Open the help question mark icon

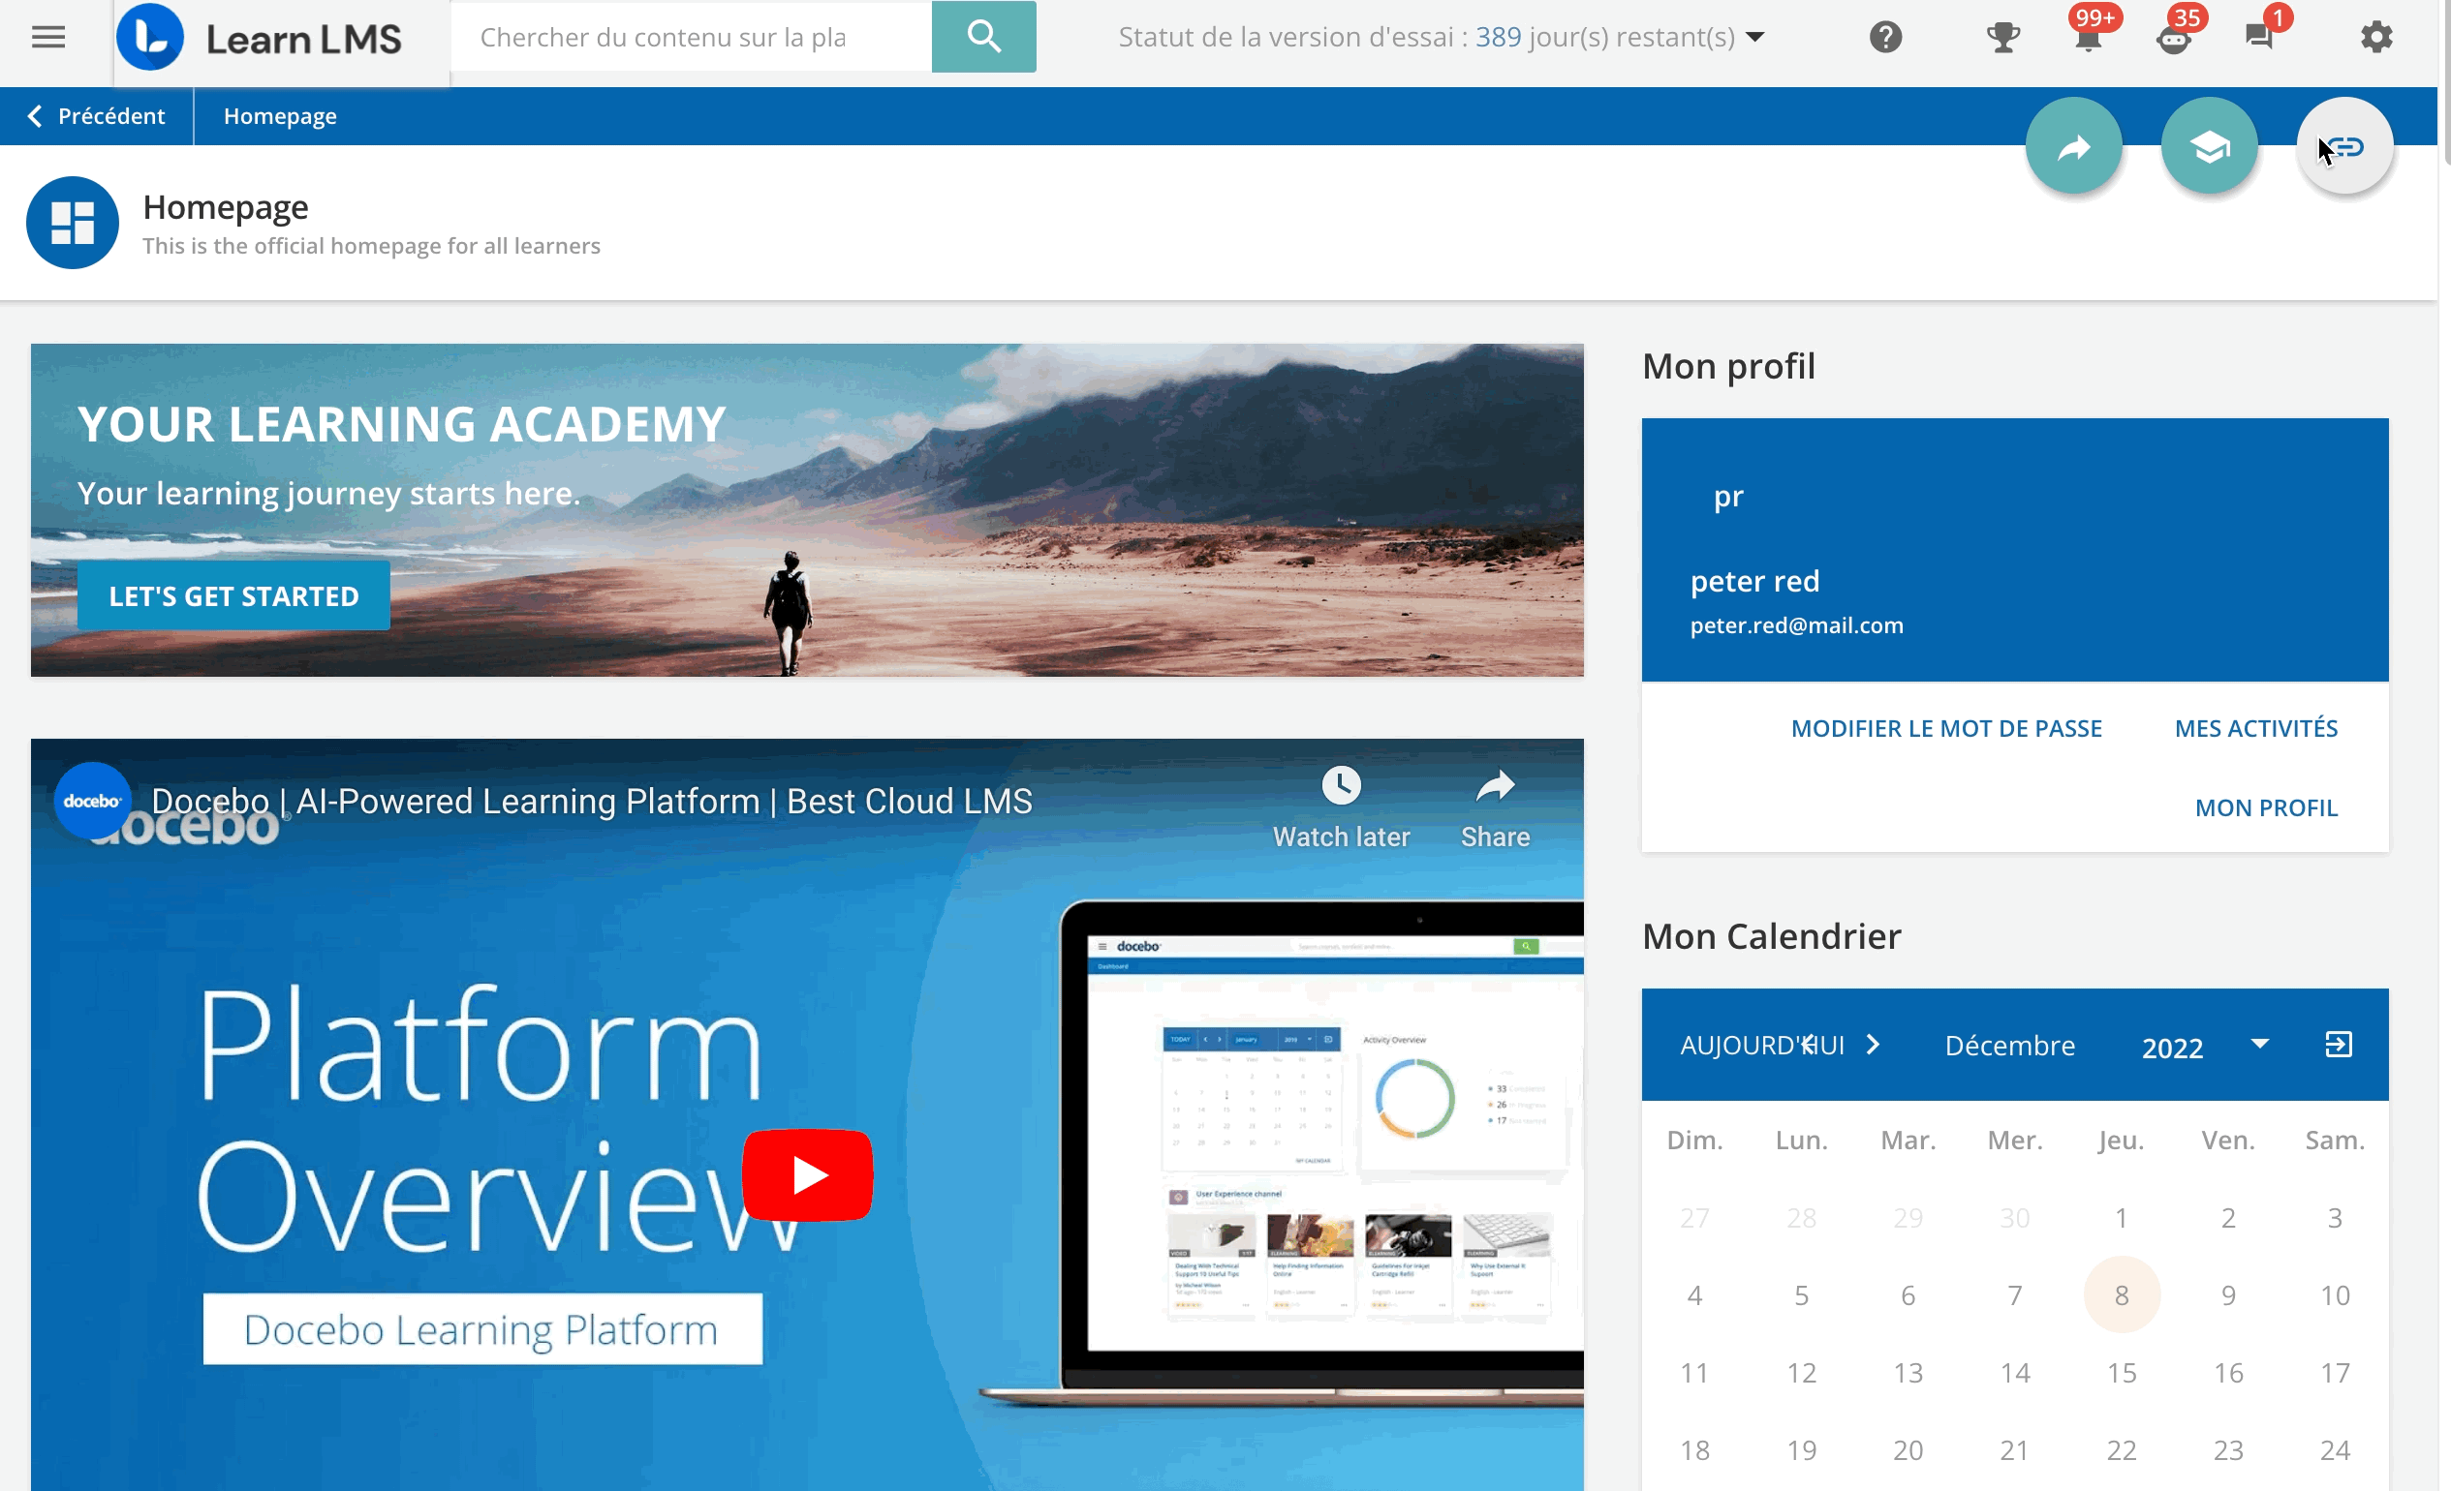click(x=1885, y=38)
